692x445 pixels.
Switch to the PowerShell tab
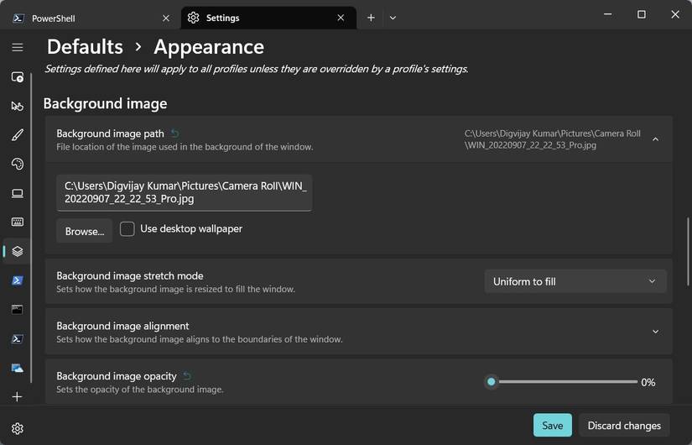point(88,18)
